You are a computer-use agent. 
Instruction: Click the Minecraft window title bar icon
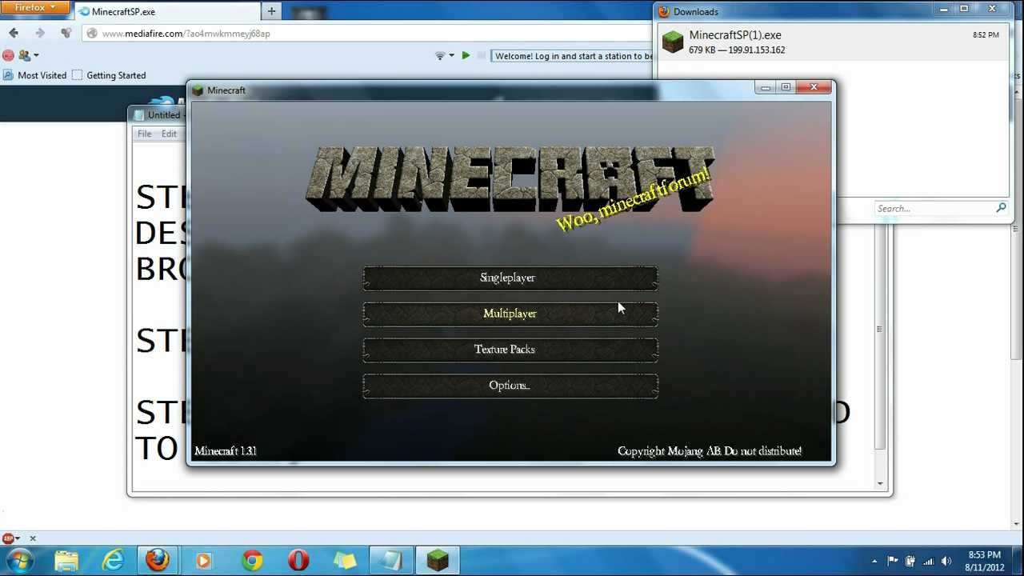[198, 90]
